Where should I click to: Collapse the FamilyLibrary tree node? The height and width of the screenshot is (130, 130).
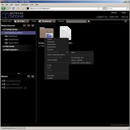pos(2,30)
